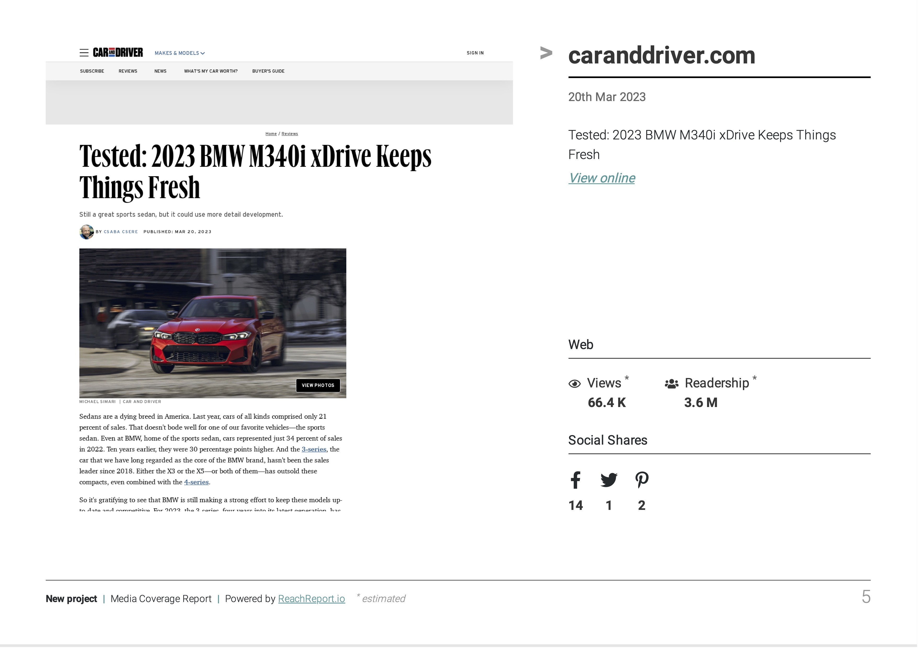Viewport: 918px width, 648px height.
Task: Follow the 4-series link in the article
Action: coord(196,482)
